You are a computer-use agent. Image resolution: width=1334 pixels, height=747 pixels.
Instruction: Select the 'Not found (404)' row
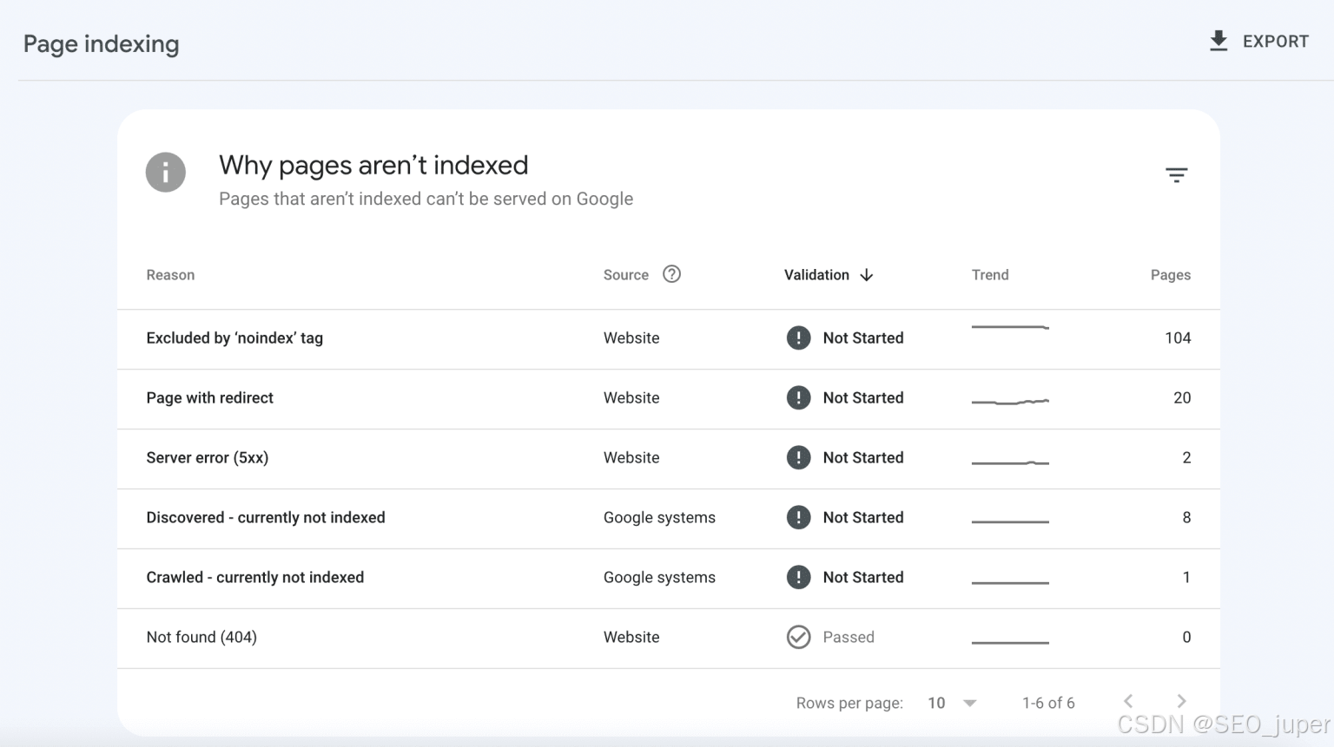[x=201, y=637]
